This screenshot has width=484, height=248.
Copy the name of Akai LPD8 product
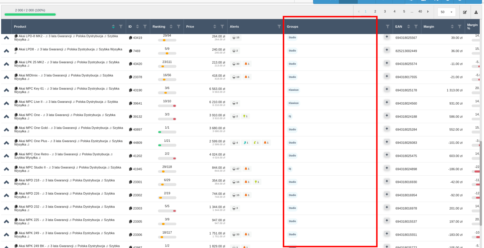click(x=16, y=49)
